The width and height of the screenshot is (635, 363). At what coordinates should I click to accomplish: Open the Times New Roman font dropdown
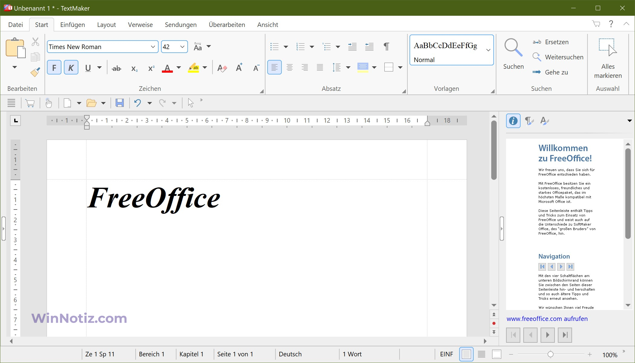153,47
